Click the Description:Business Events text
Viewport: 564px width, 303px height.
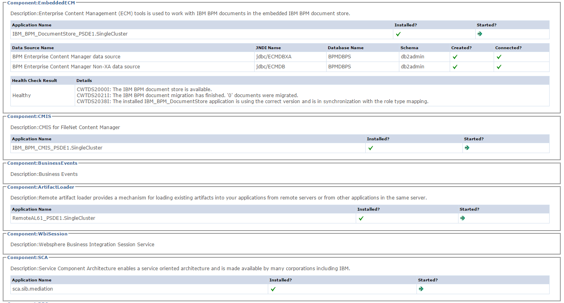coord(44,174)
